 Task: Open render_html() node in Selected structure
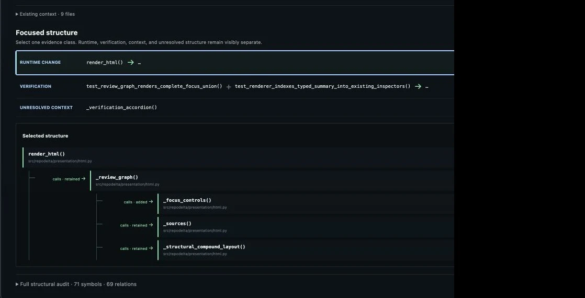239,157
